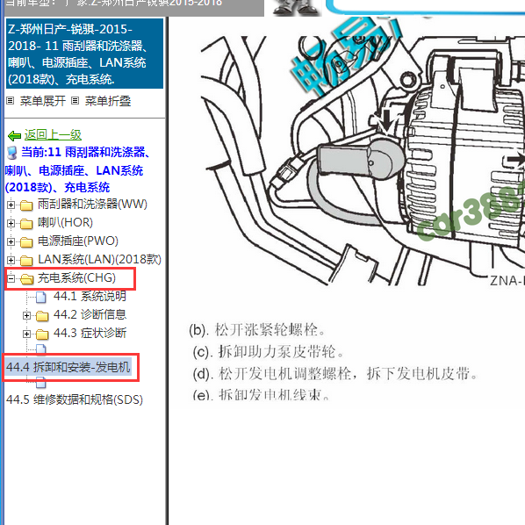Click the page icon above 44.5 entry
Image resolution: width=525 pixels, height=525 pixels.
(41, 383)
